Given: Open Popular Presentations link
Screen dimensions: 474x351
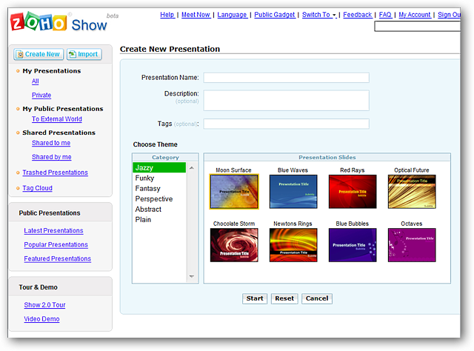Looking at the screenshot, I should click(56, 244).
